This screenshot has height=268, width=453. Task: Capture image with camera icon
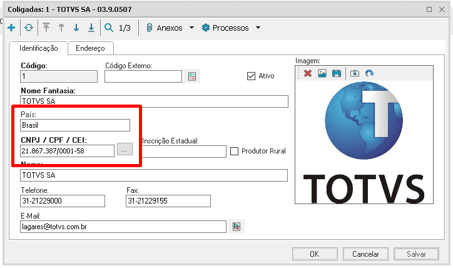click(x=355, y=73)
